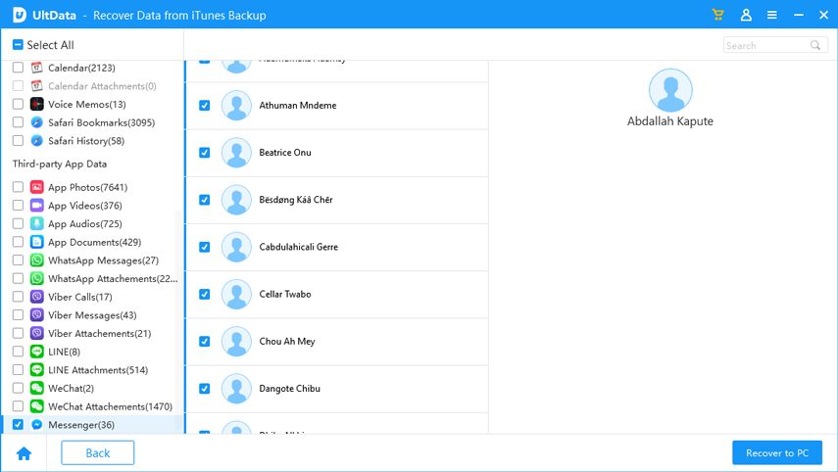The height and width of the screenshot is (472, 838).
Task: Select the LINE Attachments(514) category
Action: (97, 370)
